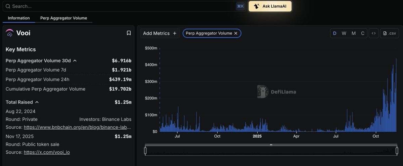
Task: Select the Perp Aggregator Volume chip
Action: 212,33
